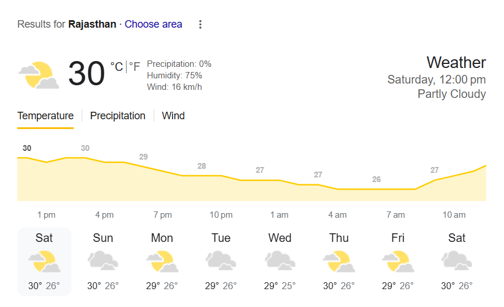Show the Wind tab
This screenshot has width=504, height=307.
[173, 116]
